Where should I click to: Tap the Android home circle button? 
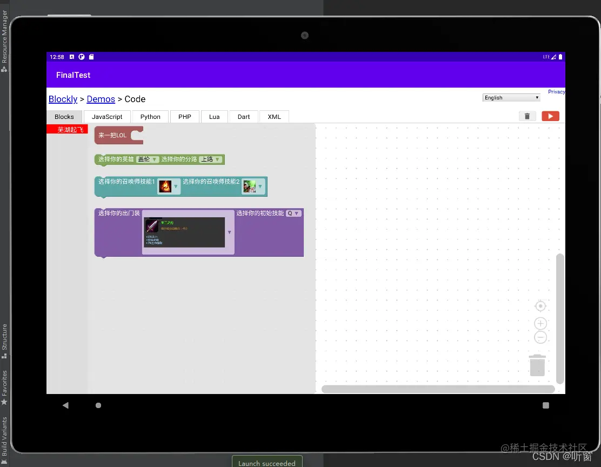[98, 405]
